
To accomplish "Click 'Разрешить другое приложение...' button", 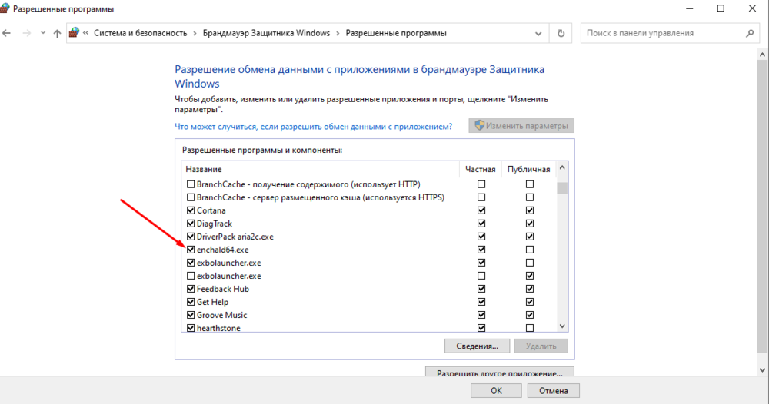I will [x=500, y=373].
